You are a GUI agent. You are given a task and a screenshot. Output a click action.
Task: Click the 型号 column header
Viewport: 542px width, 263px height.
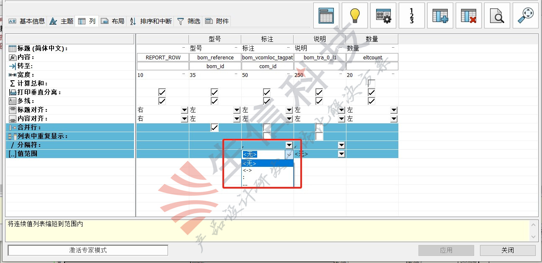215,39
